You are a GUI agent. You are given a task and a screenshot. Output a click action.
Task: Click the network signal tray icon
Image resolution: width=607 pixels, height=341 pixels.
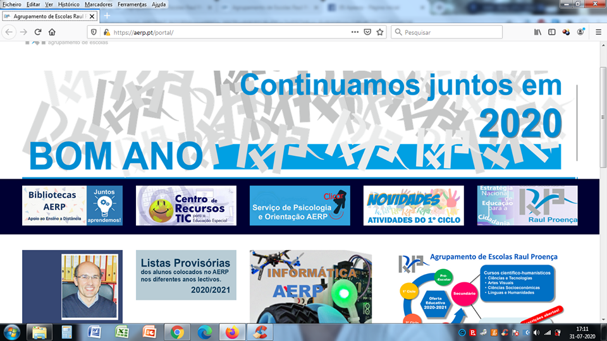click(548, 333)
